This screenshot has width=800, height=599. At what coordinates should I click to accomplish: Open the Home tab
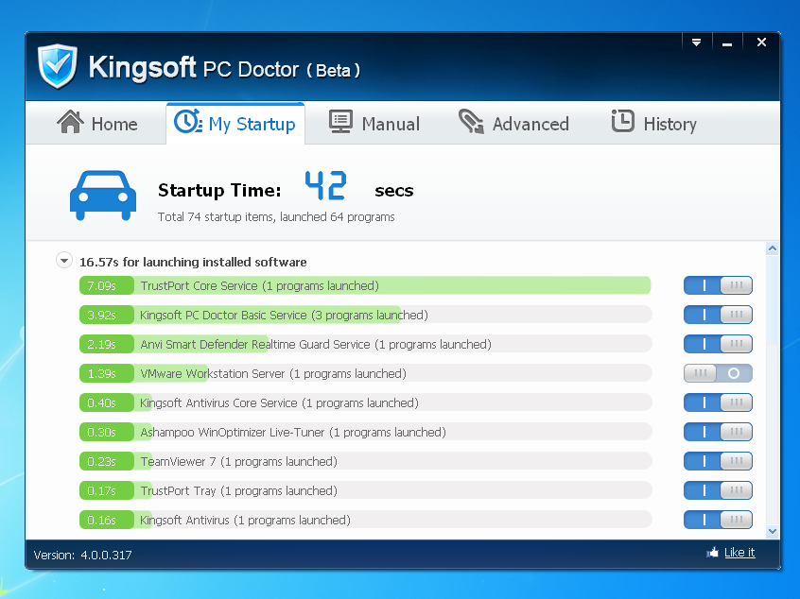coord(97,124)
